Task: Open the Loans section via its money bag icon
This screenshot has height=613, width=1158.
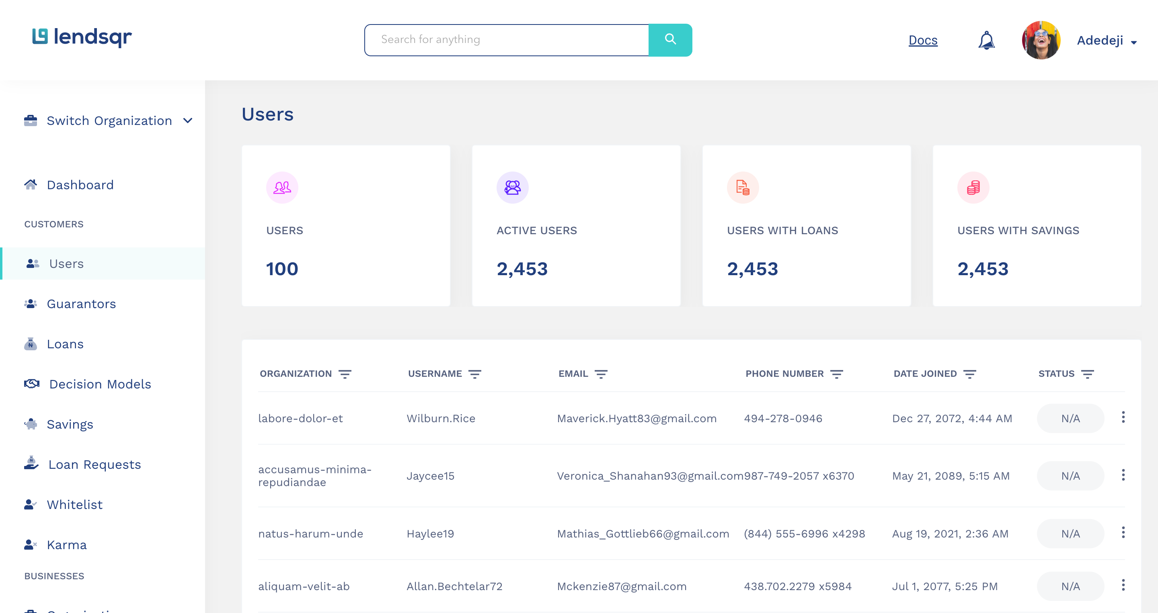Action: (31, 343)
